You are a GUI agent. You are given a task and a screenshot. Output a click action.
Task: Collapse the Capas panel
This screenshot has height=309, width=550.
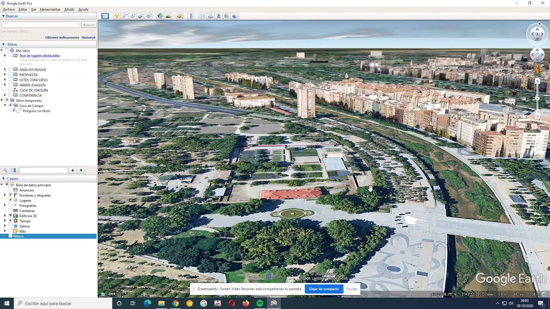point(3,179)
